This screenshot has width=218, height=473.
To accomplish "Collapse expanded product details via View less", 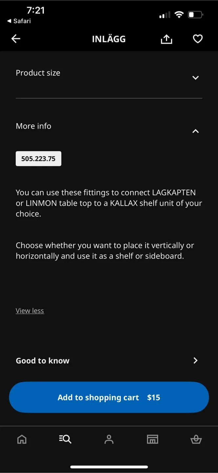I will tap(30, 310).
